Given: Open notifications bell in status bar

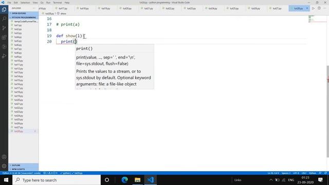Looking at the screenshot, I should pyautogui.click(x=325, y=173).
